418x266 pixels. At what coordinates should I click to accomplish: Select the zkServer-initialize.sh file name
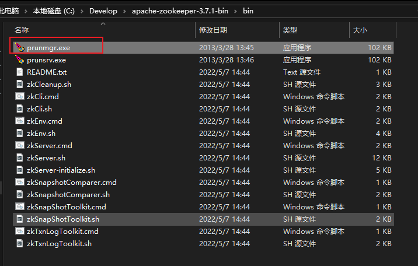tap(61, 170)
